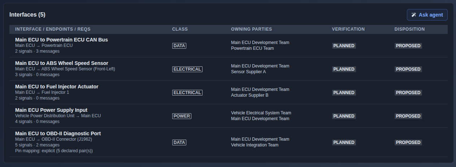Click PROPOSED disposition badge for Power Supply row
Image resolution: width=456 pixels, height=167 pixels.
[x=408, y=116]
